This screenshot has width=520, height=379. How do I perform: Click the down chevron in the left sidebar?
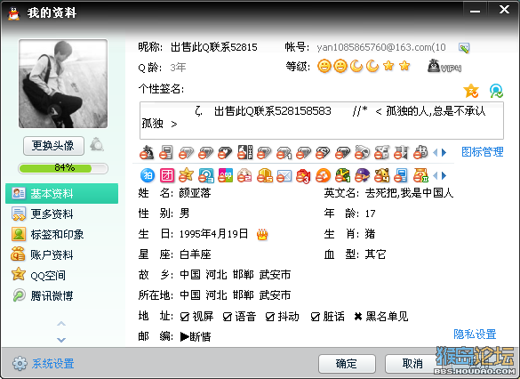tap(61, 340)
